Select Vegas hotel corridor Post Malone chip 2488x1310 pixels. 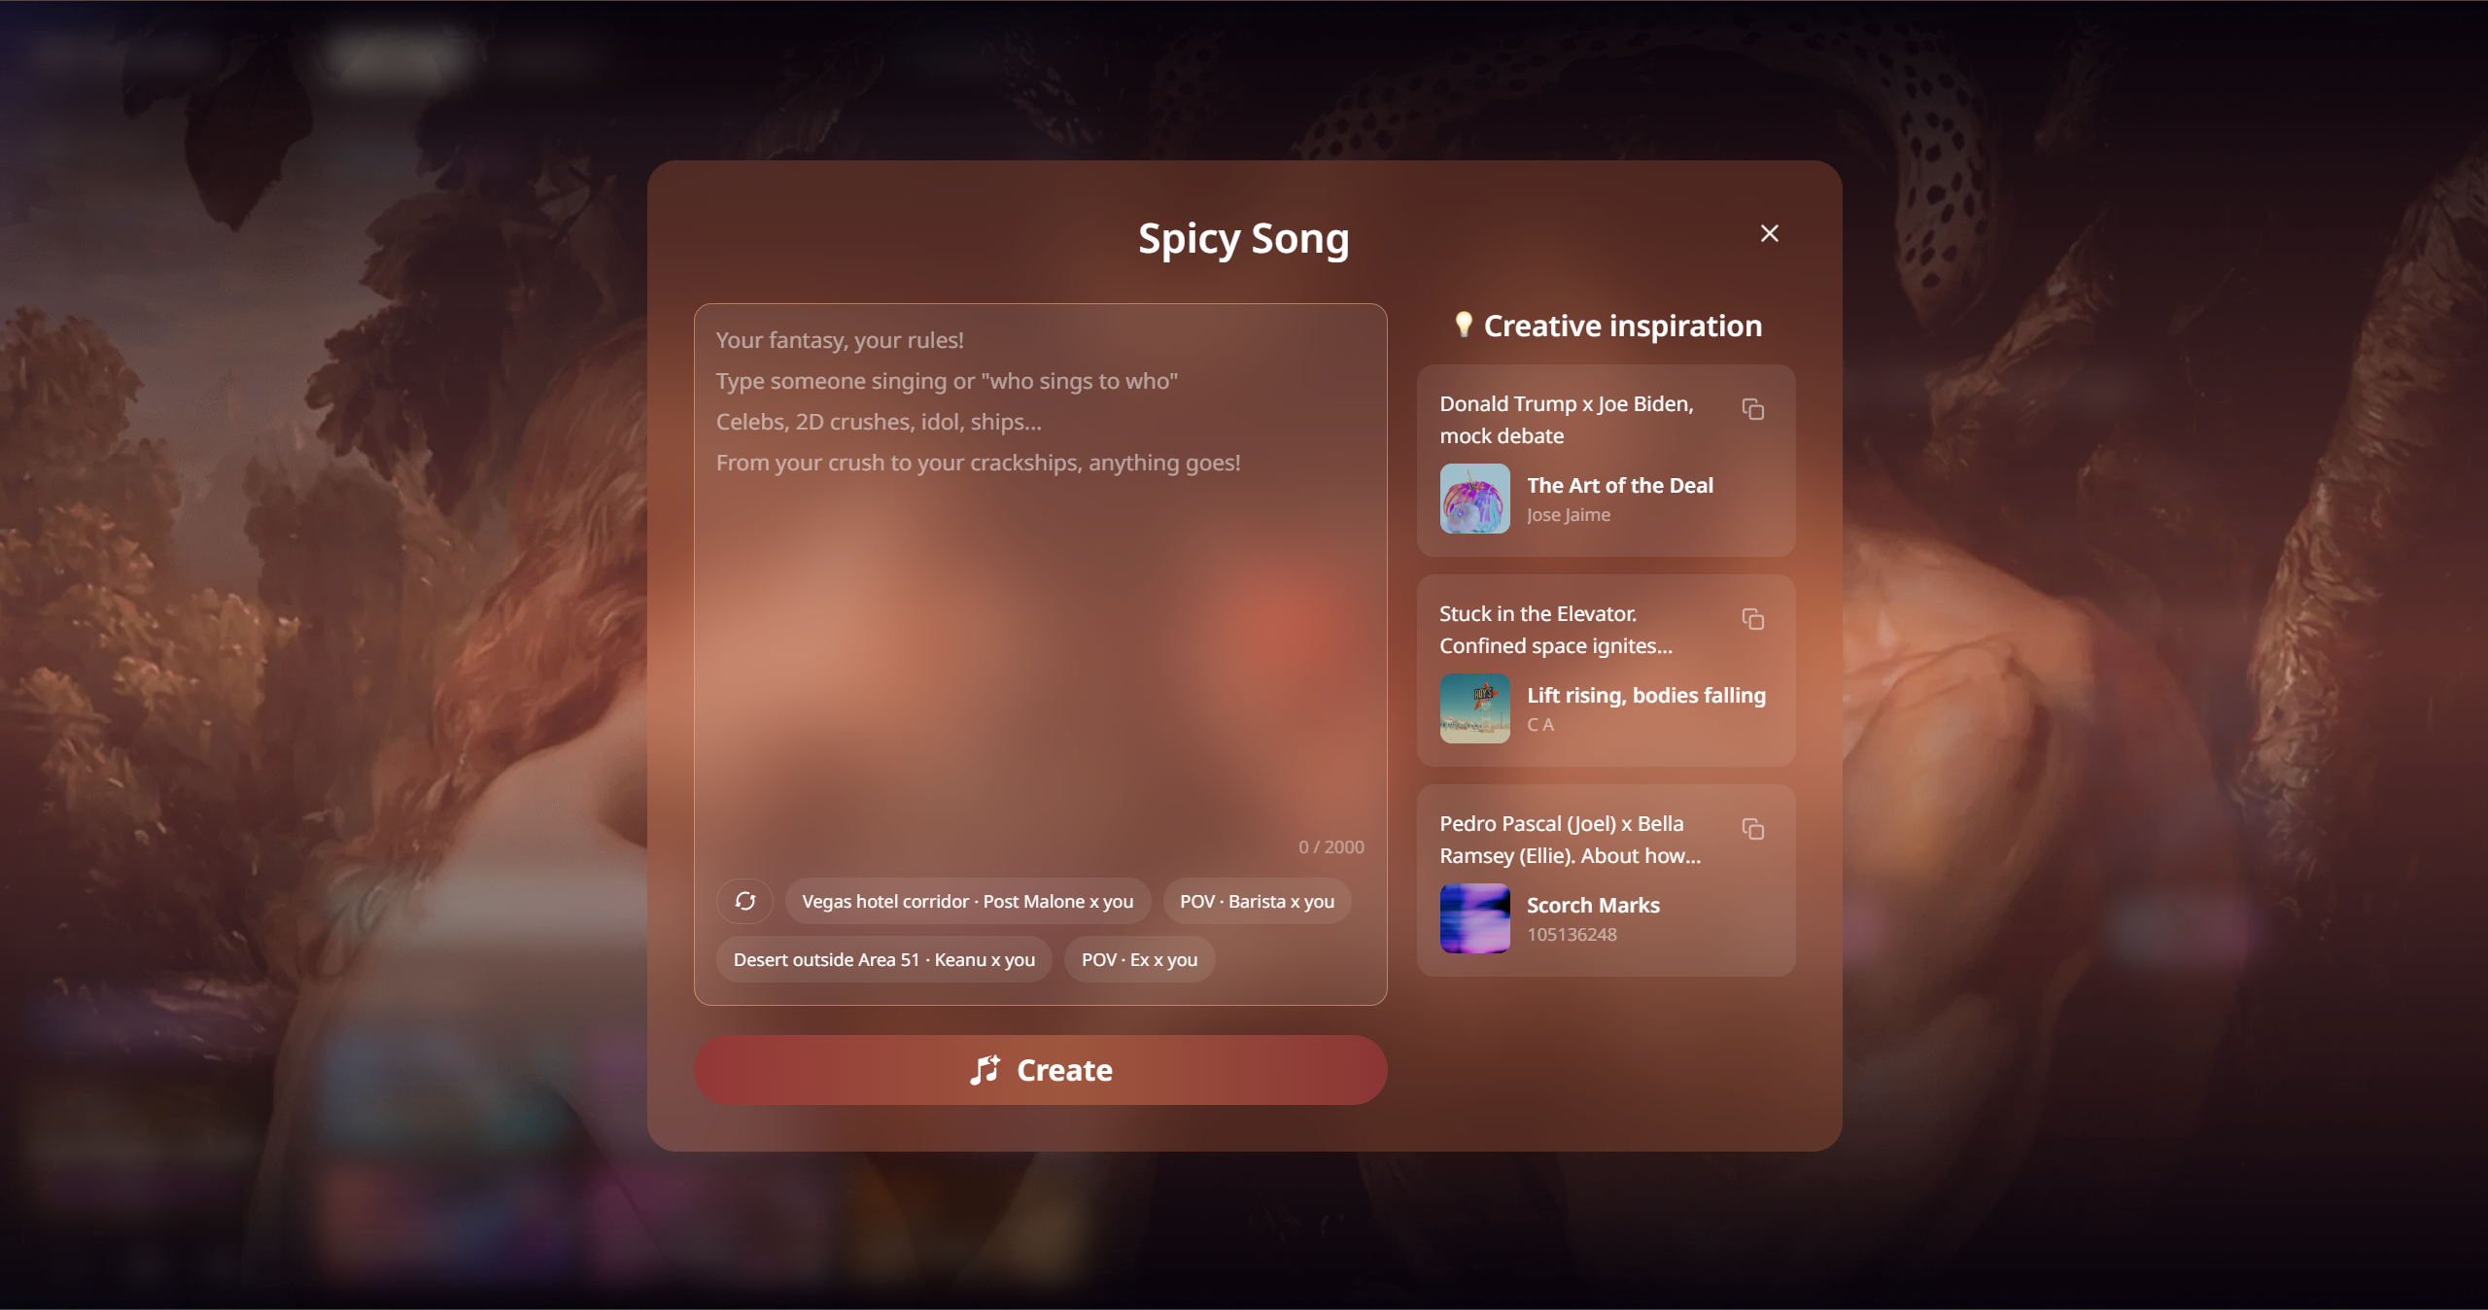click(x=968, y=901)
